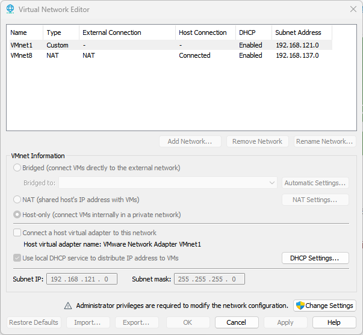Click the DHCP column header
363x335 pixels.
point(253,32)
